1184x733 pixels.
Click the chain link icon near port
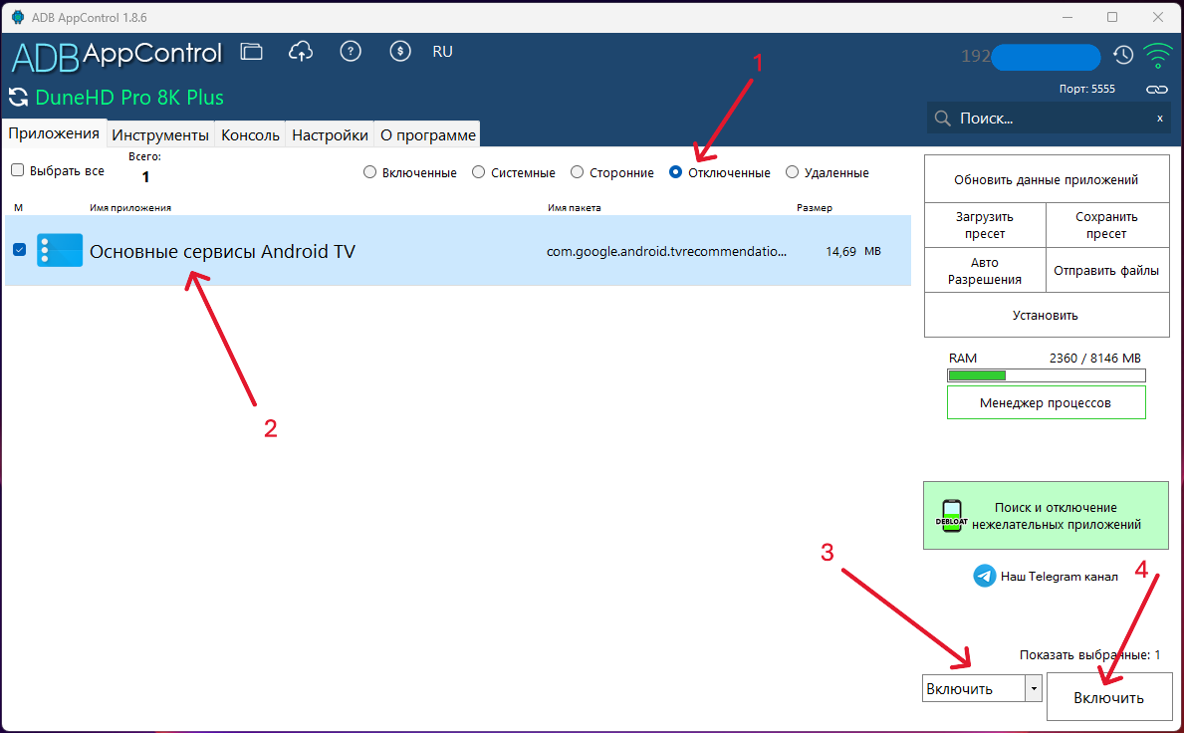tap(1157, 89)
